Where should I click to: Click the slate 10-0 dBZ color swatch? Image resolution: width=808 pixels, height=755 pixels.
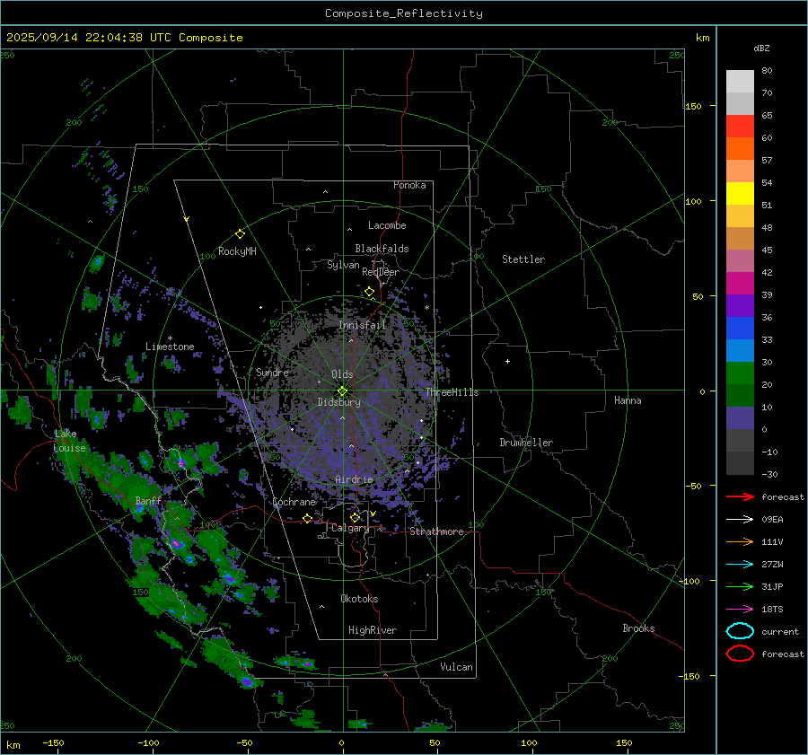(x=740, y=418)
